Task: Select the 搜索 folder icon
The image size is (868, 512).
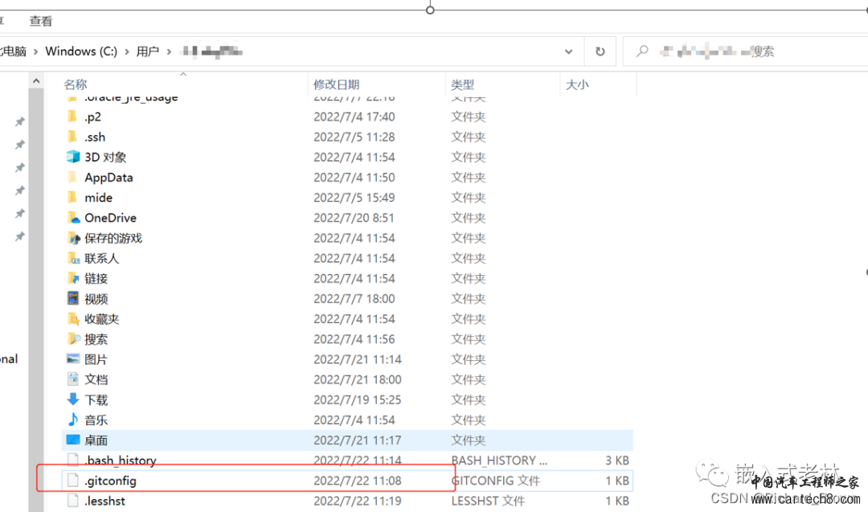Action: [x=73, y=338]
